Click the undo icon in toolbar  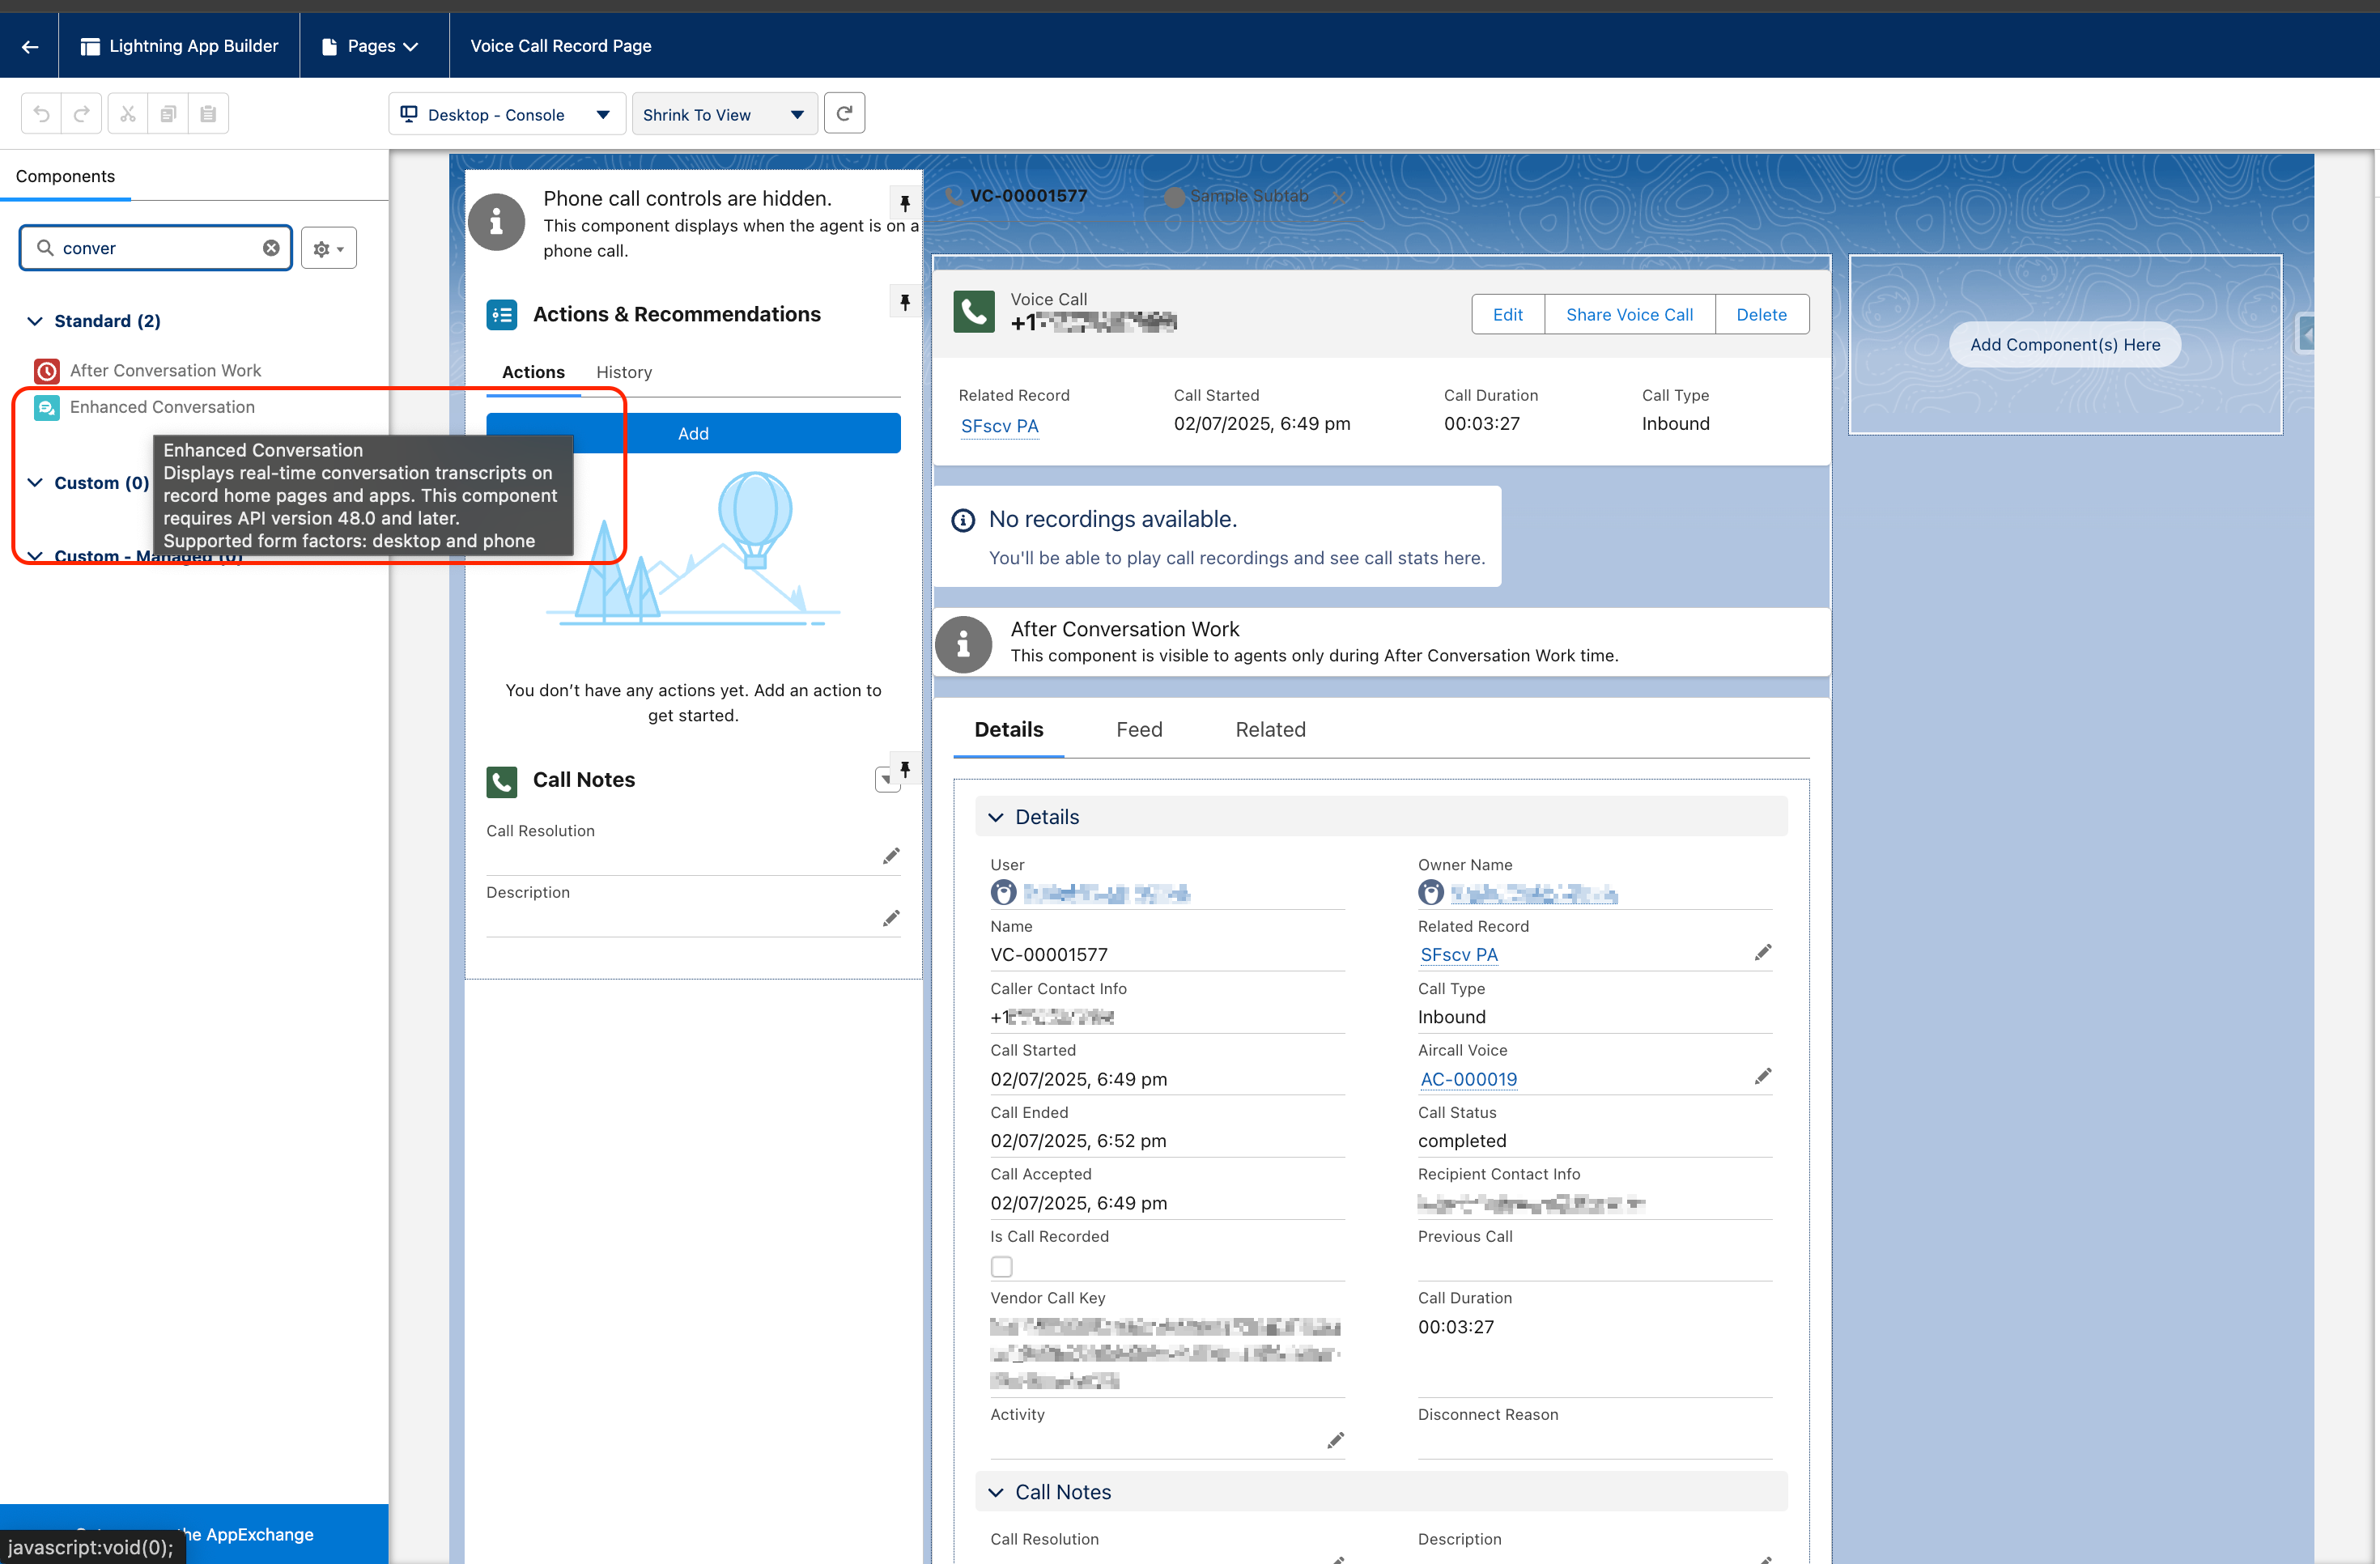coord(41,114)
